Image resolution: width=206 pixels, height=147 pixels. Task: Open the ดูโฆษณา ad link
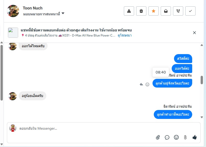125,35
